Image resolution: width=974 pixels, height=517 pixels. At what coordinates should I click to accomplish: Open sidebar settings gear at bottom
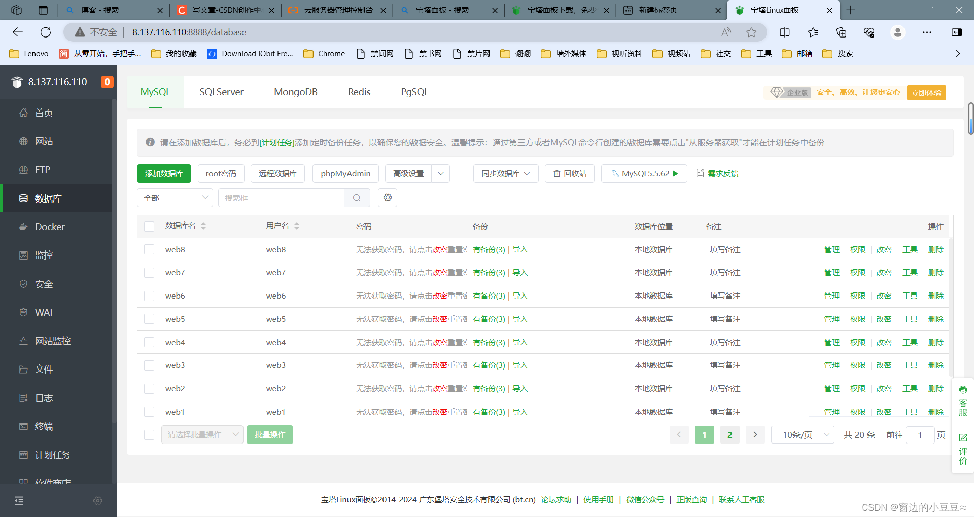coord(98,501)
